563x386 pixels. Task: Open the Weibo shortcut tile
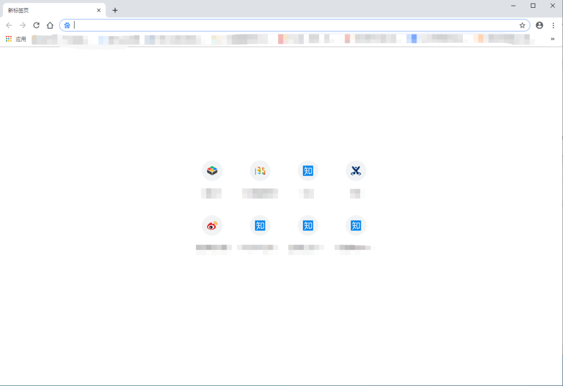(212, 226)
